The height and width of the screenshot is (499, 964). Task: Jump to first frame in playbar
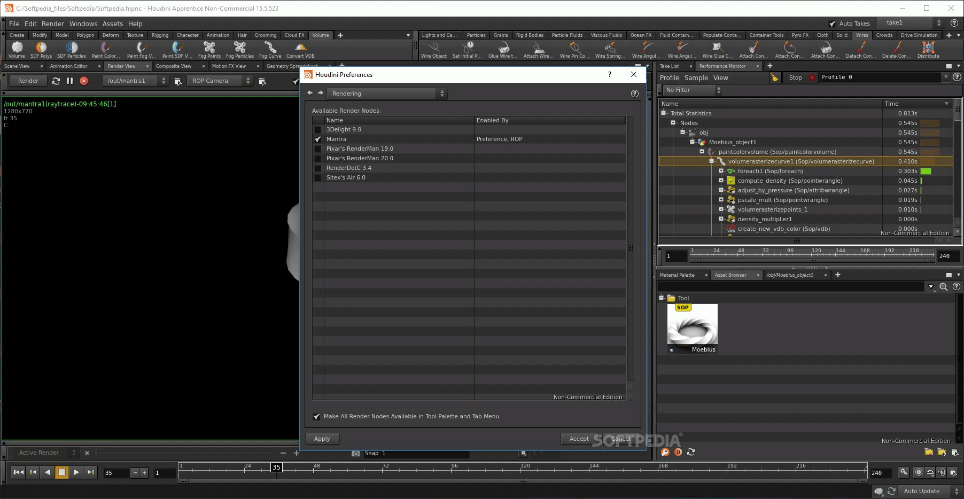(18, 472)
